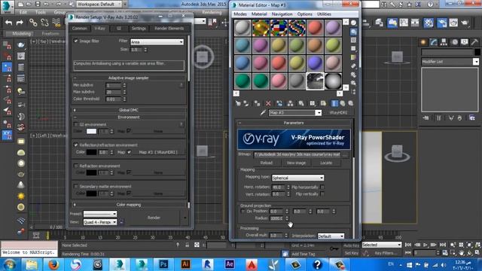Viewport: 482px width, 271px height.
Task: Click the delete (red X) icon in Material Editor
Action: coord(268,104)
